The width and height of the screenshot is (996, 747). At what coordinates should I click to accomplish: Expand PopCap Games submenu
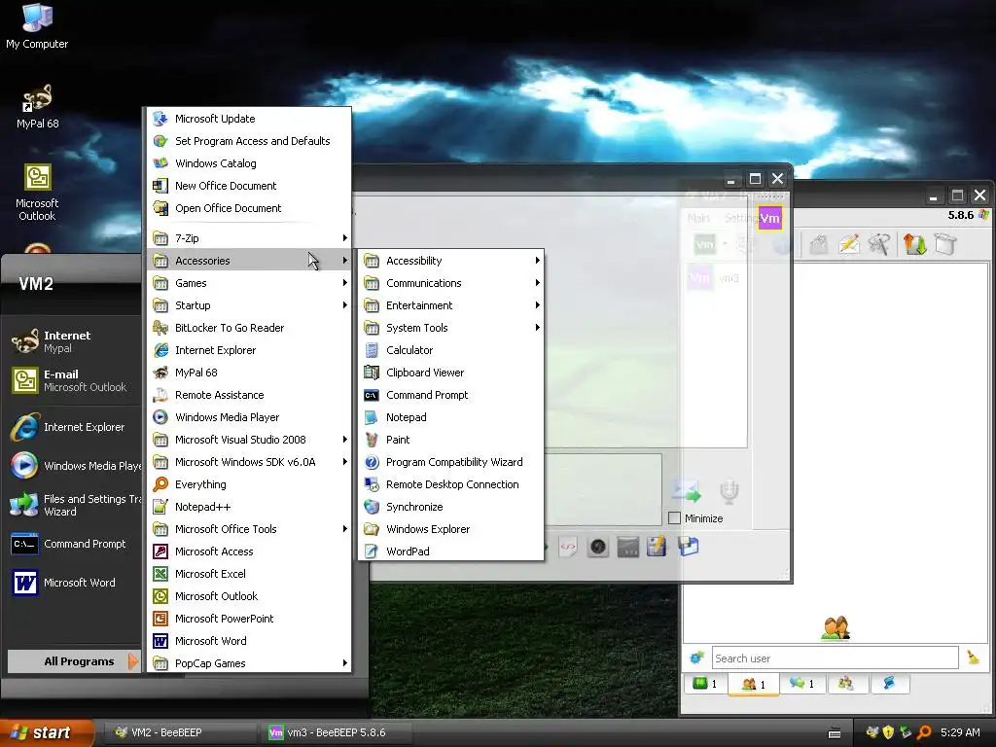coord(250,662)
